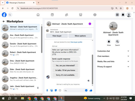135x101 pixels.
Task: Click the $814 Marketplace listing thumbnail
Action: coord(48,30)
